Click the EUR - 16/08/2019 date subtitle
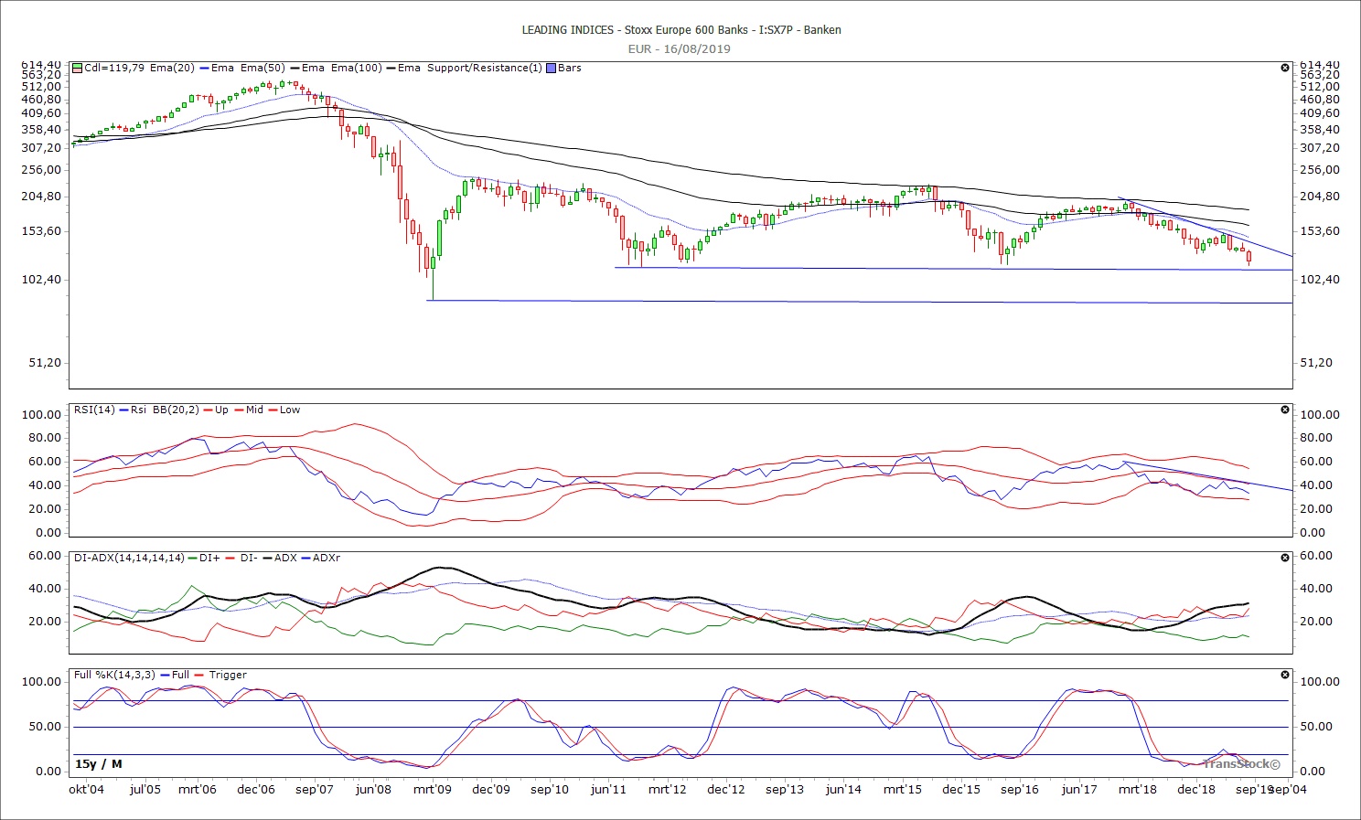 (680, 49)
